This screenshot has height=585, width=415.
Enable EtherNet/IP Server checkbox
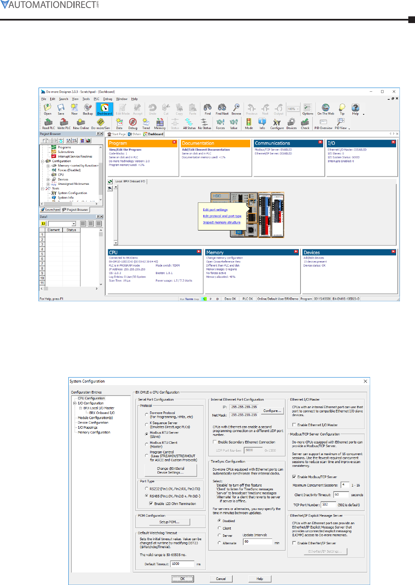coord(294,543)
